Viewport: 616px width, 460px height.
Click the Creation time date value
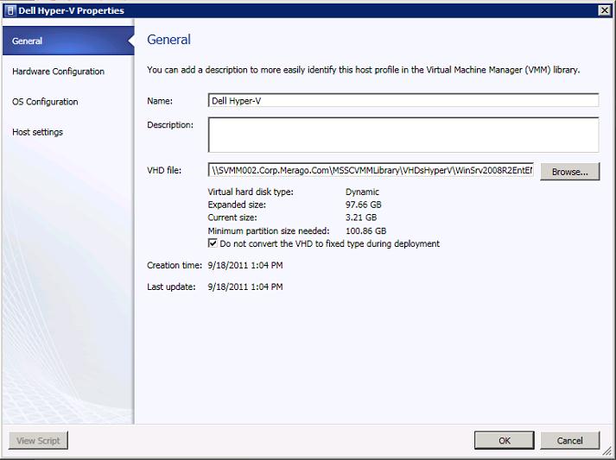point(245,265)
